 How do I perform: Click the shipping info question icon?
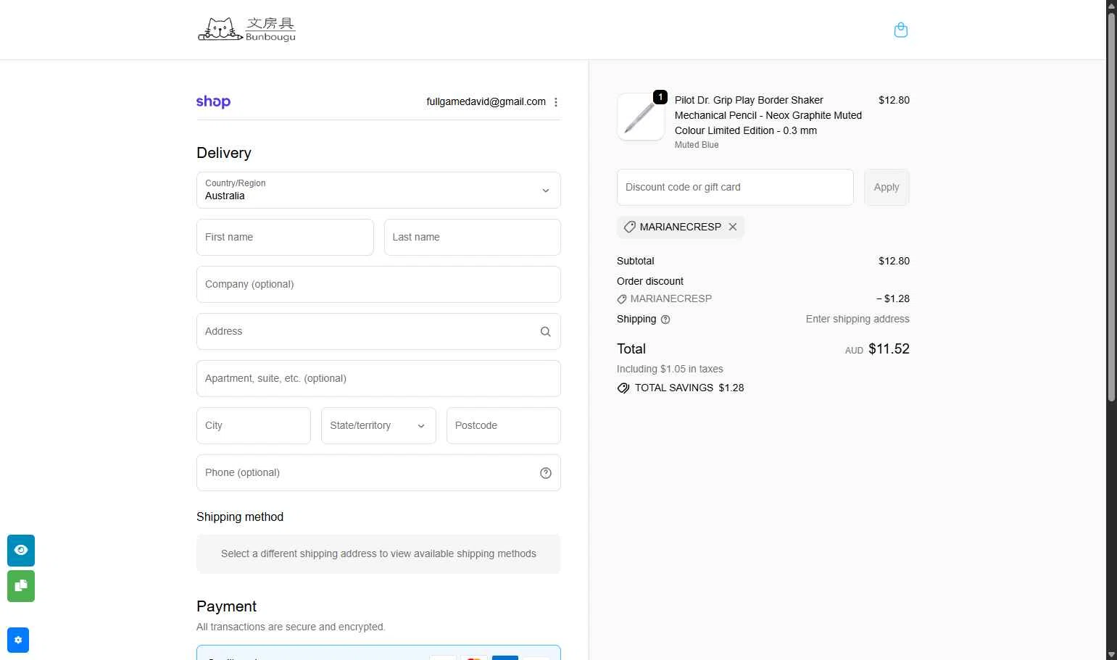click(665, 319)
